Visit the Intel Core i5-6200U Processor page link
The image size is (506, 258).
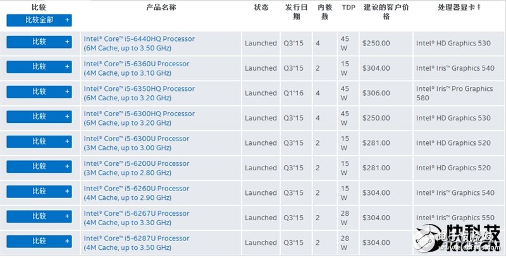coord(137,164)
